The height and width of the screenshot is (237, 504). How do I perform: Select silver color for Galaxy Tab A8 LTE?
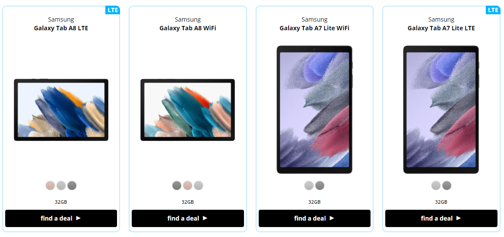[61, 186]
